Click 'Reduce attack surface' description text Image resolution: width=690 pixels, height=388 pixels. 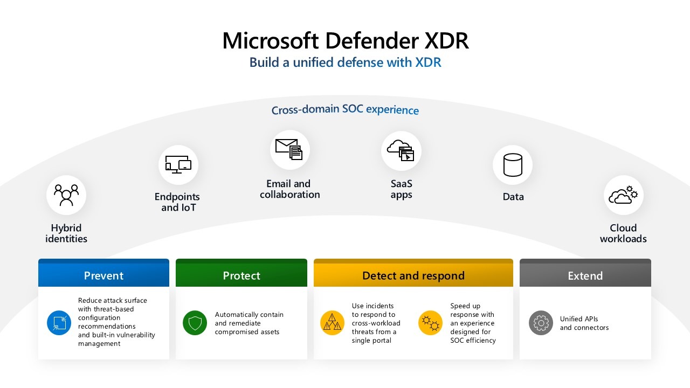coord(116,322)
